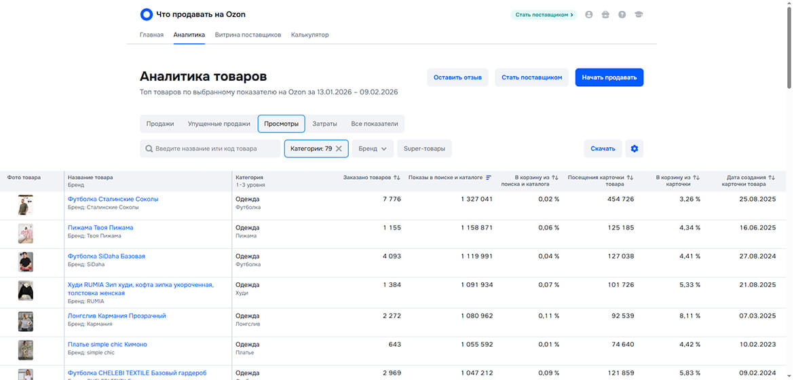The width and height of the screenshot is (794, 380).
Task: Open the help question mark icon
Action: (622, 15)
